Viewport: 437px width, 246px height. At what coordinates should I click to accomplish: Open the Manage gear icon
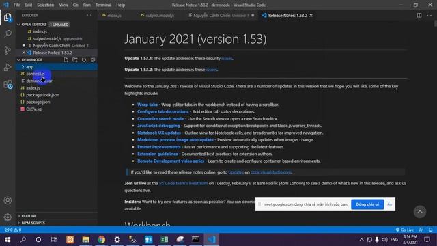8,217
